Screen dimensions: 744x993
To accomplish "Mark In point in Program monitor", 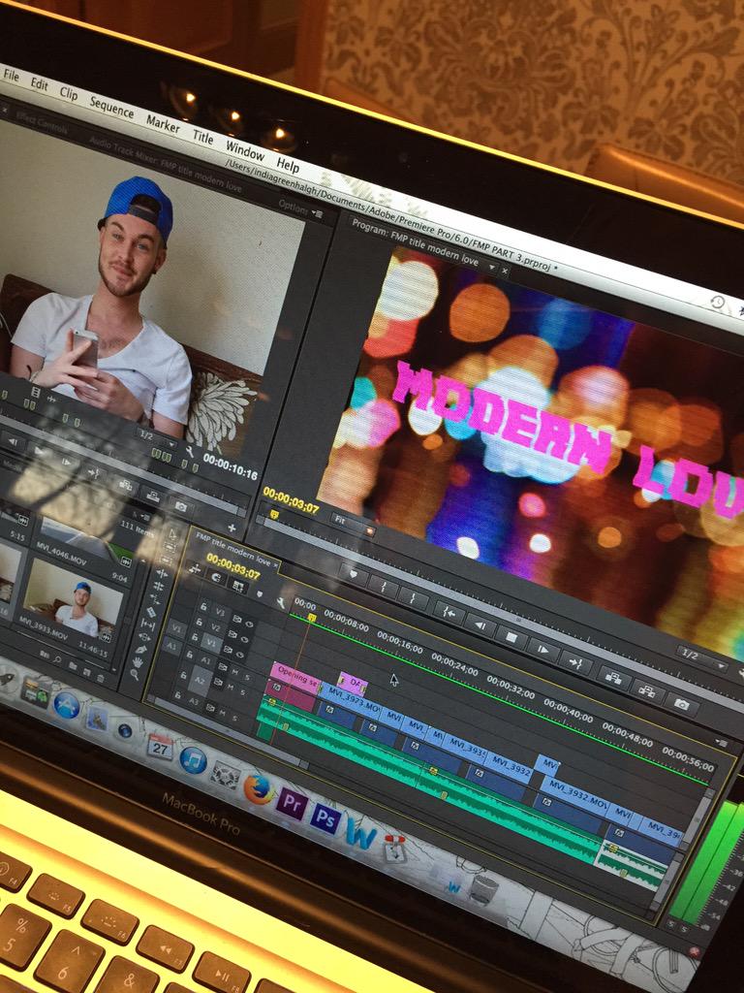I will 383,586.
